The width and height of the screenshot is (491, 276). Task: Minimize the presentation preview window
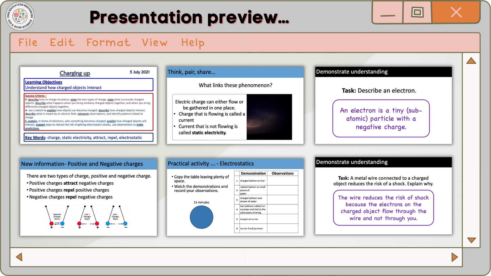pos(387,13)
